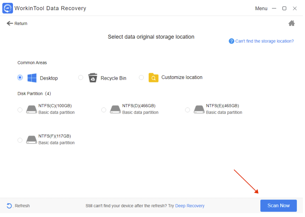Select the Desktop option in Common Areas
The height and width of the screenshot is (217, 305).
coord(20,77)
